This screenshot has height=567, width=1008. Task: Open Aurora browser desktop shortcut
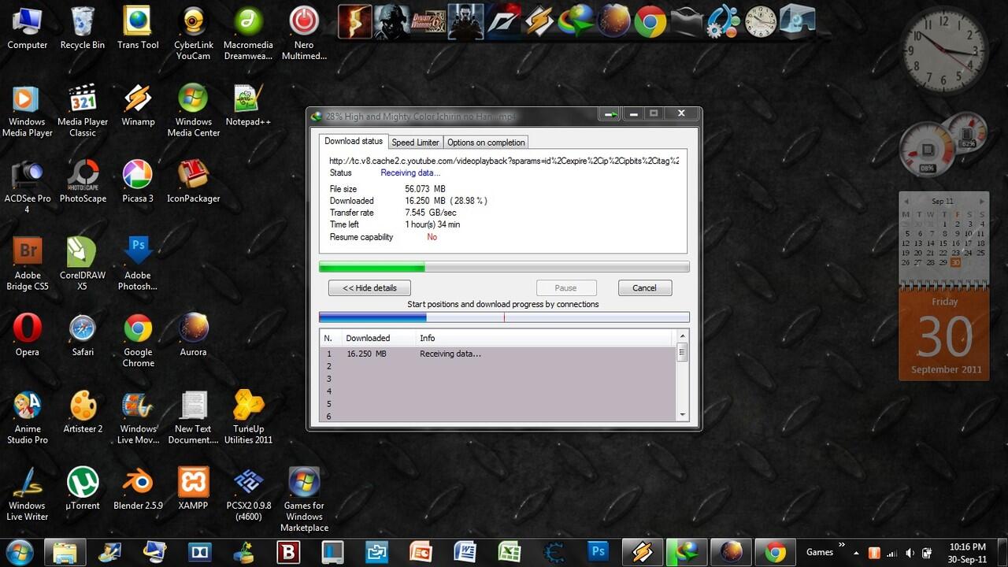193,335
